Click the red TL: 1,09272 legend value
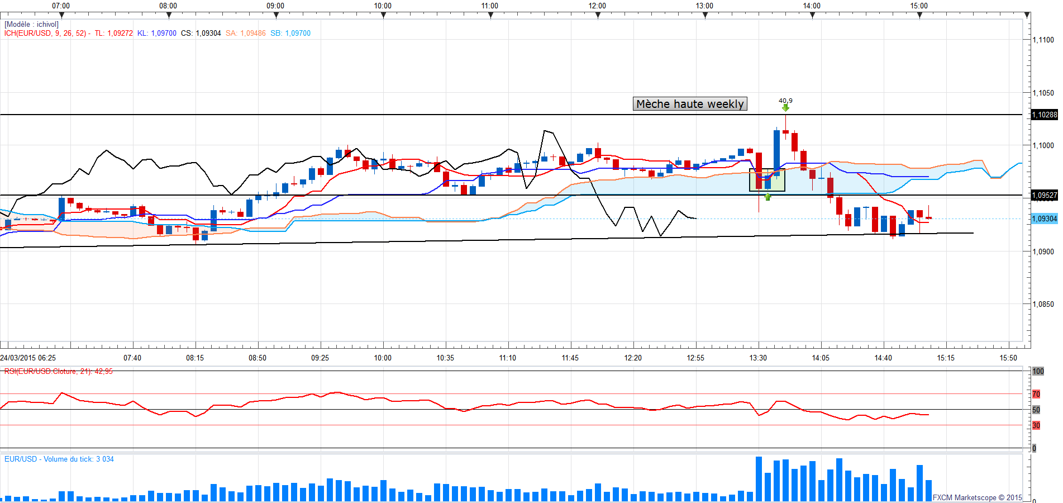The width and height of the screenshot is (1063, 503). tap(114, 33)
